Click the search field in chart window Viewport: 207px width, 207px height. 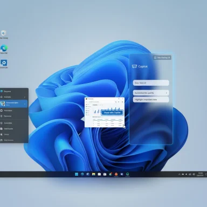click(101, 102)
